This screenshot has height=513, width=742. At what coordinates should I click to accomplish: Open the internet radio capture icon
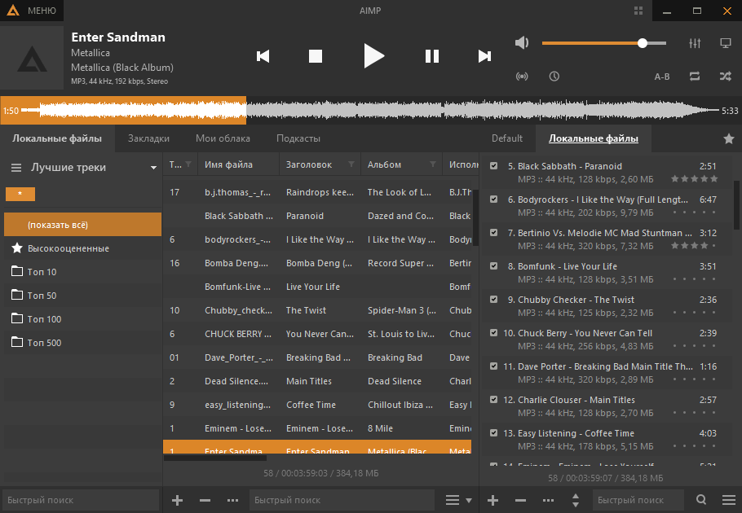point(522,76)
